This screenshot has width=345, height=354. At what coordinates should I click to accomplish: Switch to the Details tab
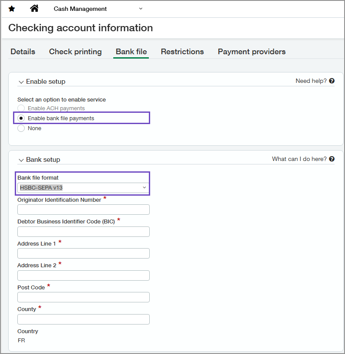pyautogui.click(x=23, y=51)
